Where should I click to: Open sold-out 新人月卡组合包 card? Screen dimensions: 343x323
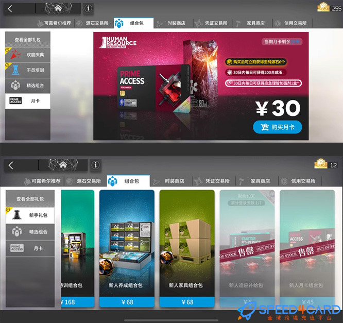307,248
